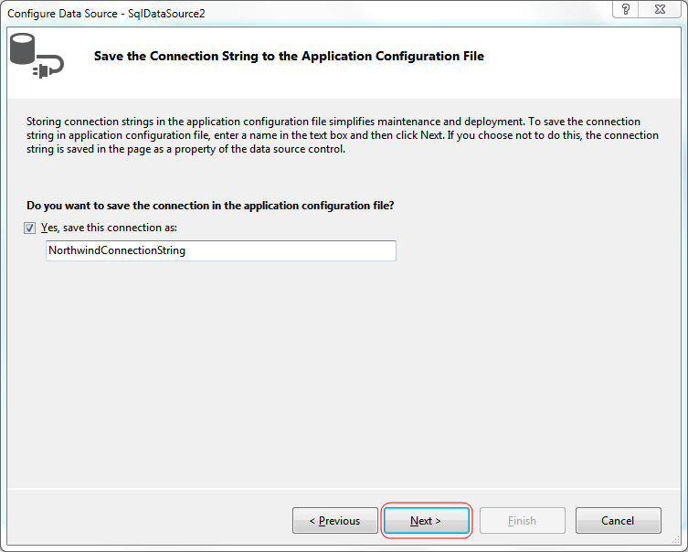This screenshot has width=688, height=552.
Task: Proceed by clicking Next
Action: click(x=426, y=521)
